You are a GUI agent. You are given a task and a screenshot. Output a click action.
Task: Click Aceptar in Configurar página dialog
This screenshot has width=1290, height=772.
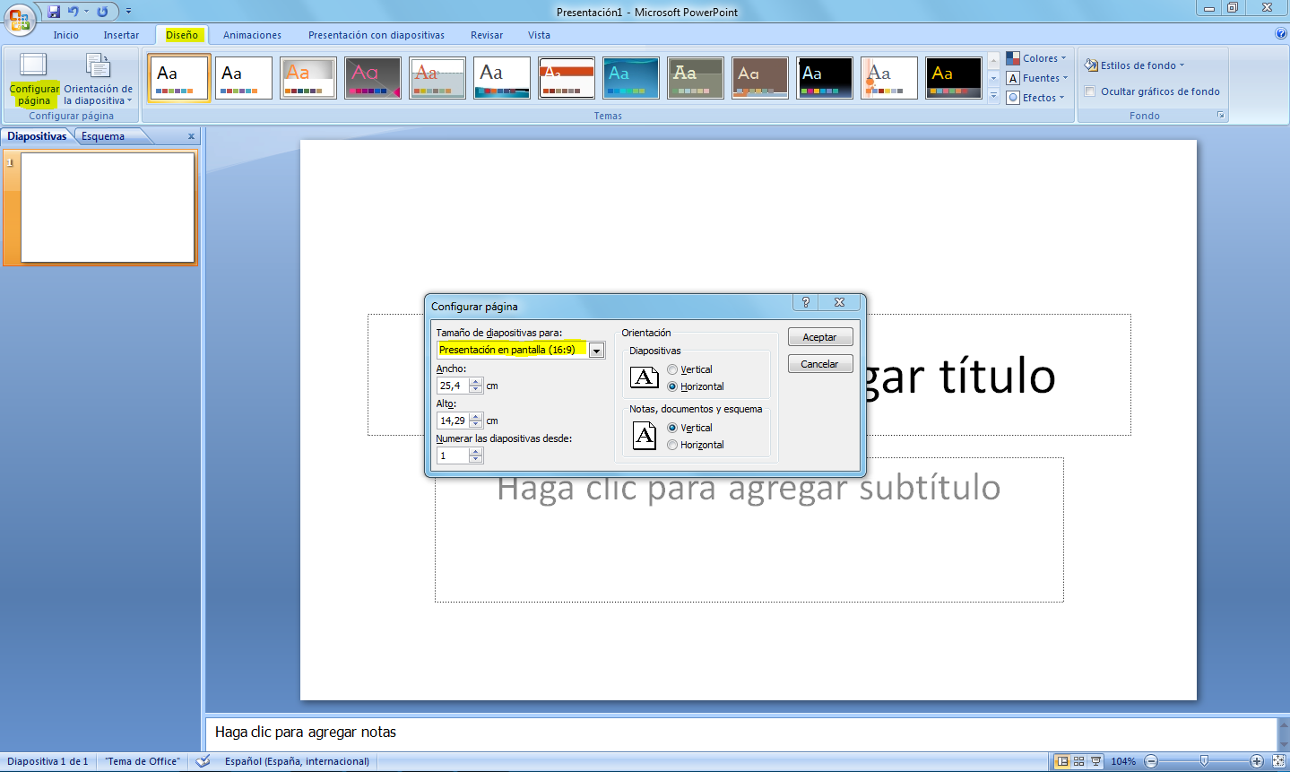820,337
